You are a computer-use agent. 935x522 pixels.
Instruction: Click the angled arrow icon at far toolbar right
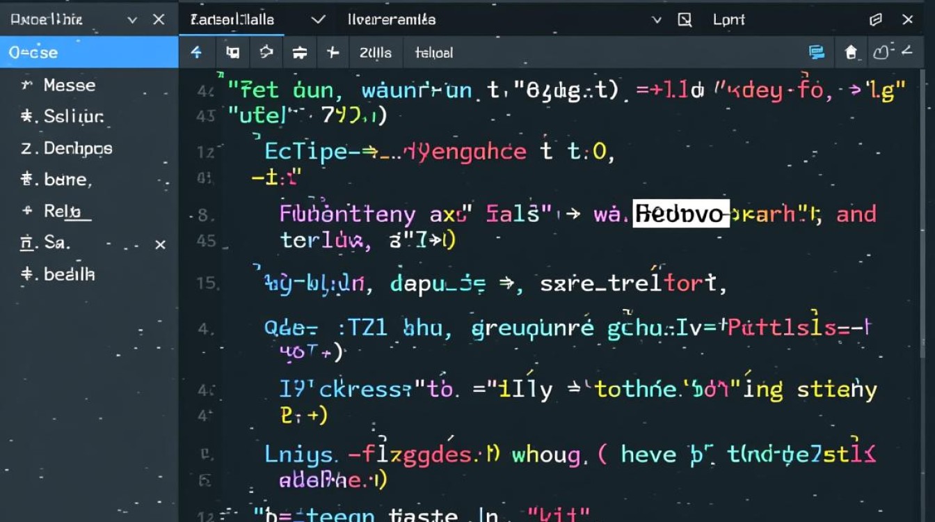click(906, 50)
